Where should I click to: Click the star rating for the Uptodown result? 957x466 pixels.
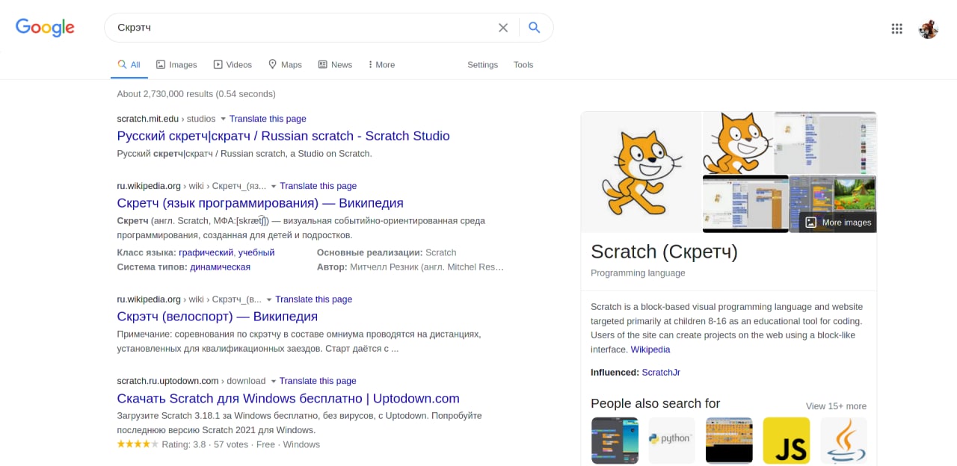(138, 444)
